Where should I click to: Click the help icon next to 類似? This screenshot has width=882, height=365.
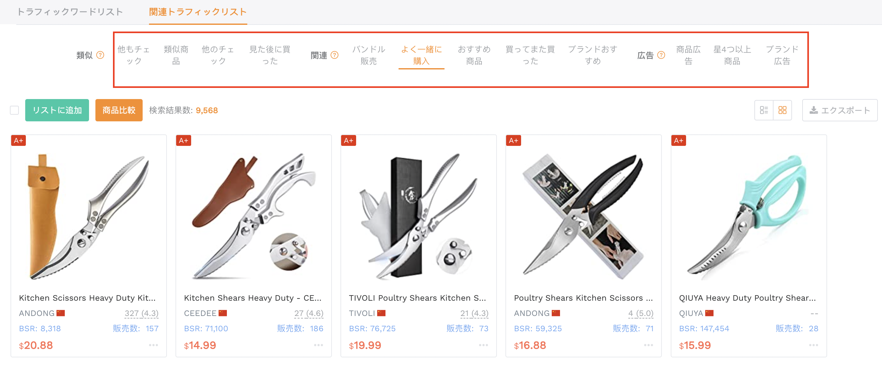(x=100, y=55)
